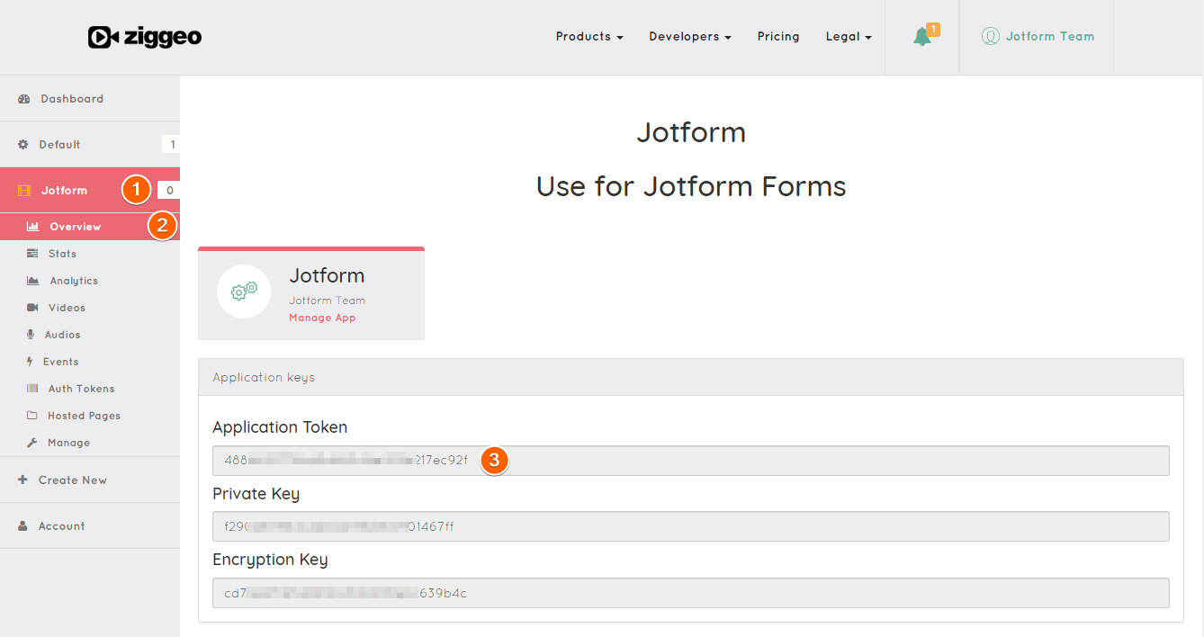Click the Private Key field
Viewport: 1204px width, 637px height.
click(690, 526)
